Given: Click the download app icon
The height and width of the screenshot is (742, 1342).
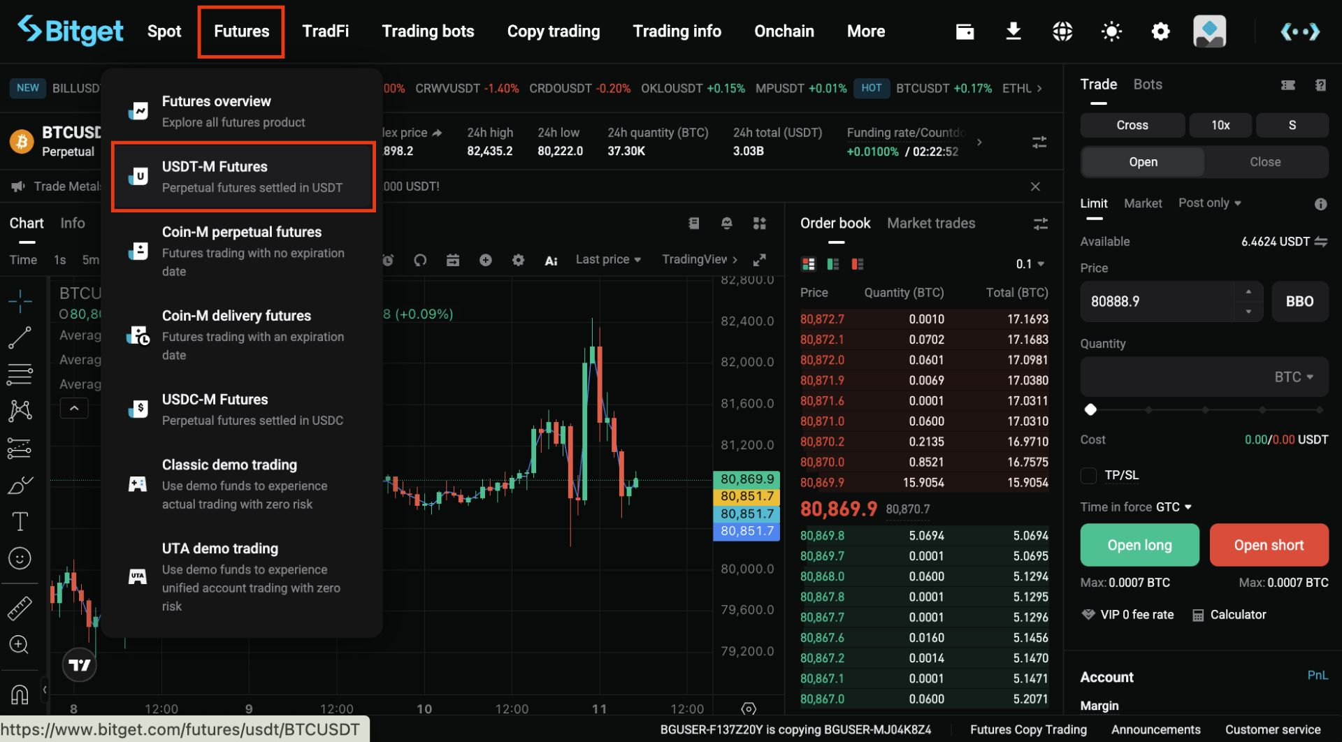Looking at the screenshot, I should pyautogui.click(x=1013, y=31).
